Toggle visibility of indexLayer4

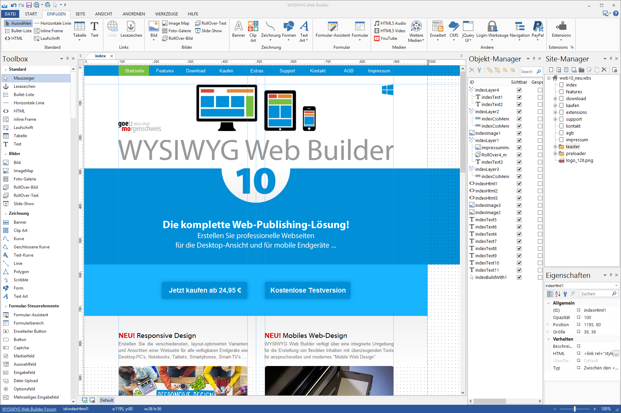point(519,90)
